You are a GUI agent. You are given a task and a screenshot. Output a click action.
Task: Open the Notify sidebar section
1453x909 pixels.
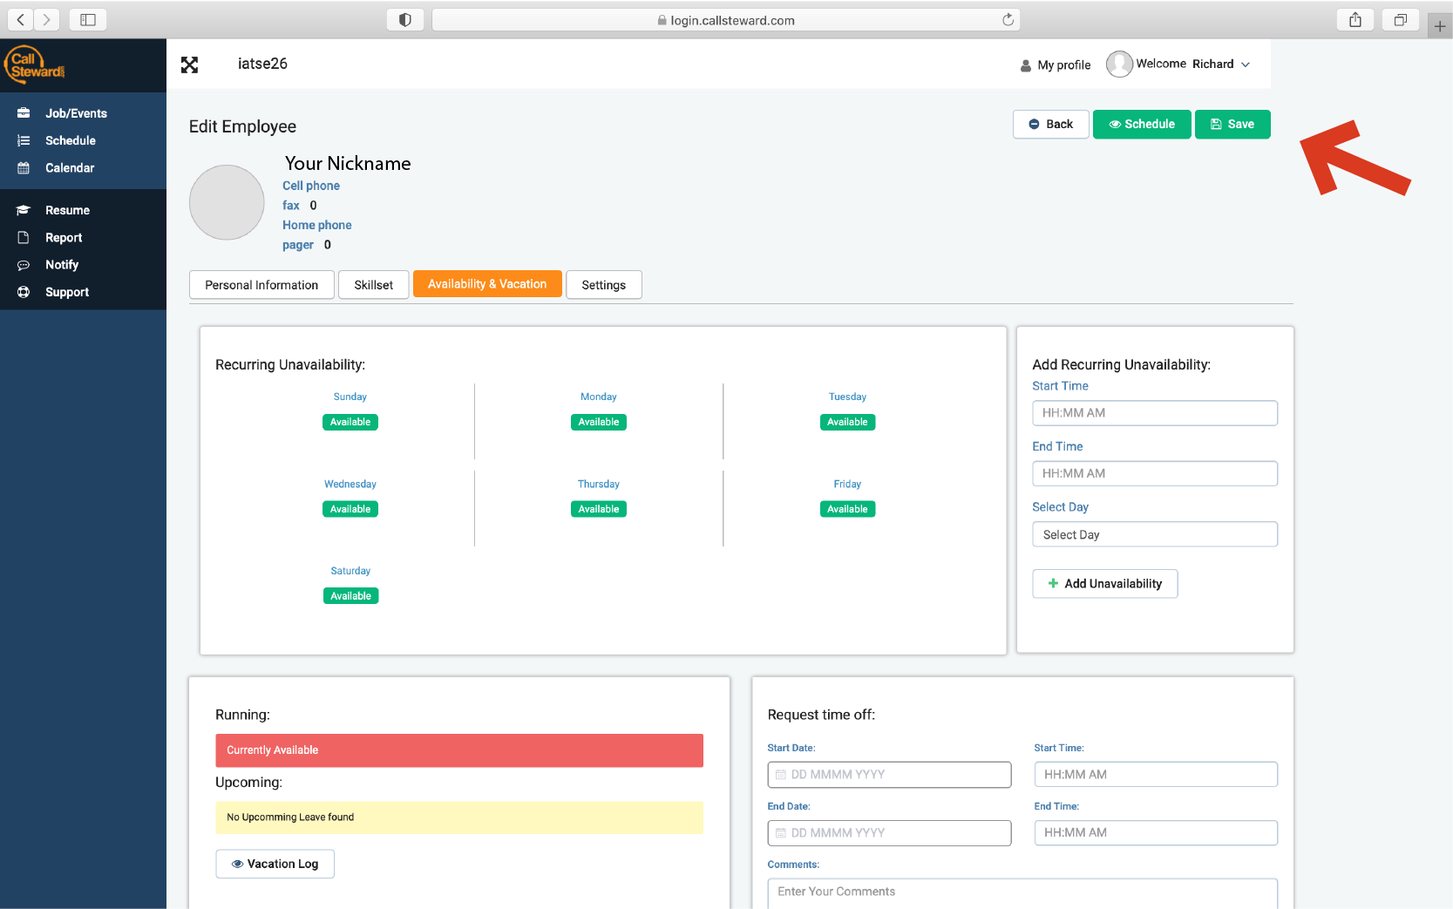[62, 265]
